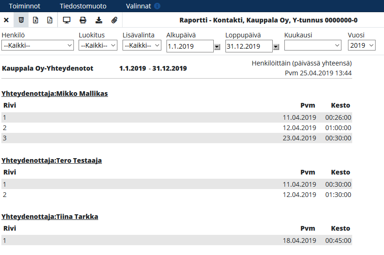This screenshot has width=384, height=255.
Task: Open the Vuosi dropdown showing 2019
Action: [x=362, y=45]
